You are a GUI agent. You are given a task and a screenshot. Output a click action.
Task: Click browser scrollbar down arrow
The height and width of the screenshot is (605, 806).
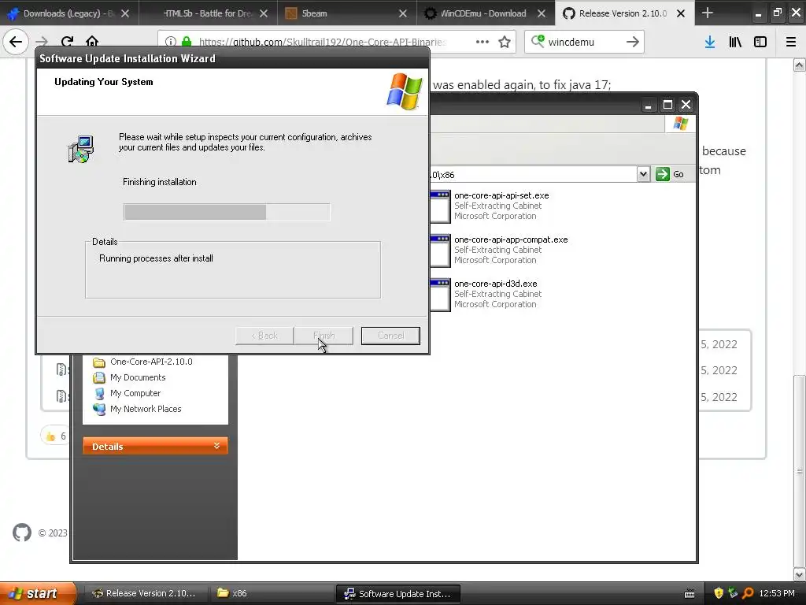tap(800, 574)
